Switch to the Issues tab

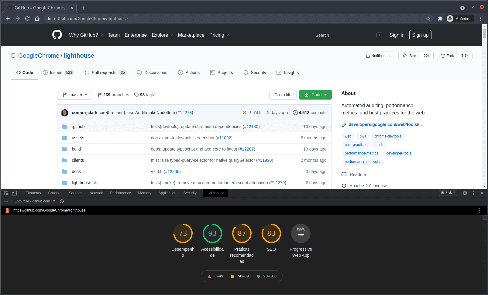coord(58,73)
